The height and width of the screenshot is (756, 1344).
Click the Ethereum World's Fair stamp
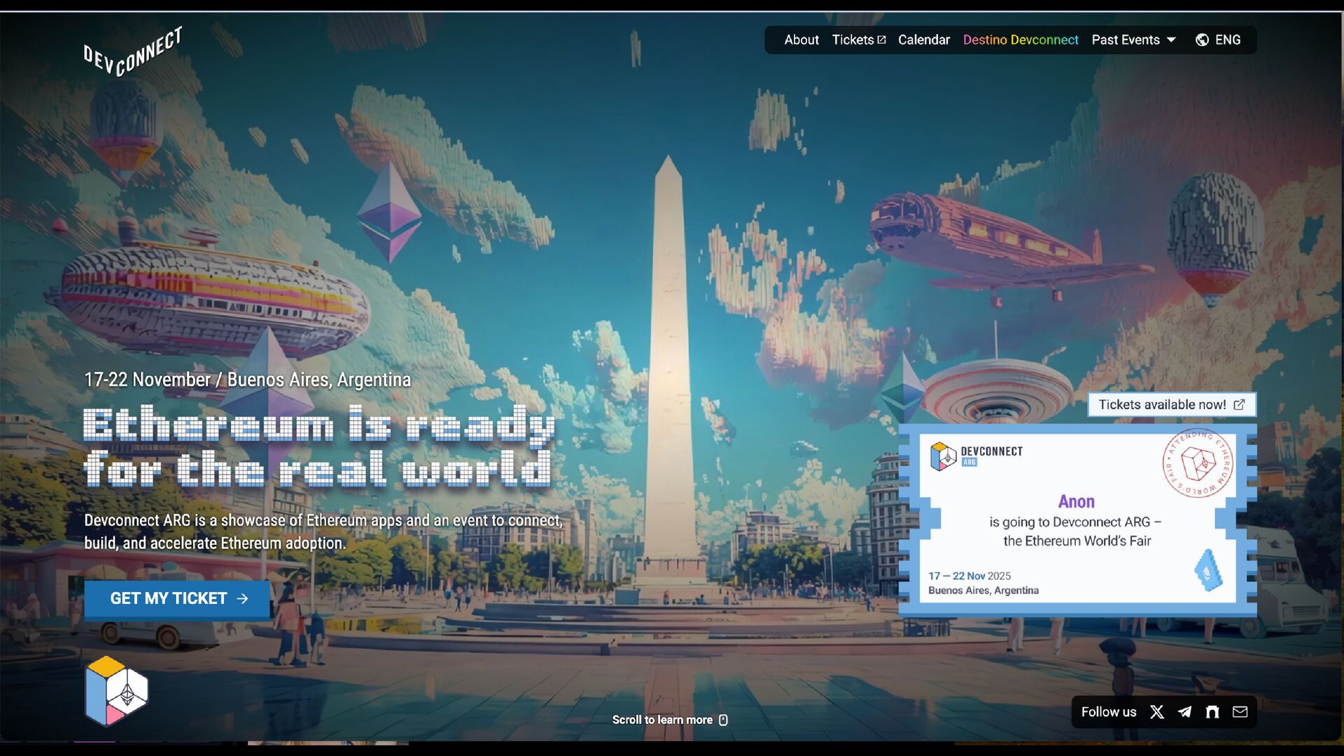point(1198,463)
